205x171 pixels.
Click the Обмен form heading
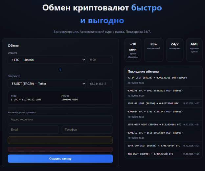[13, 46]
